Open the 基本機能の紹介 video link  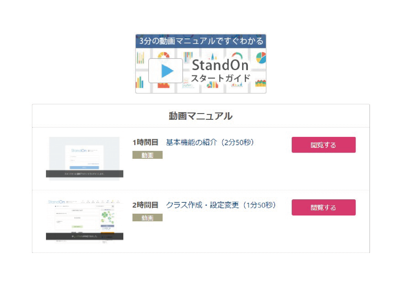point(210,142)
